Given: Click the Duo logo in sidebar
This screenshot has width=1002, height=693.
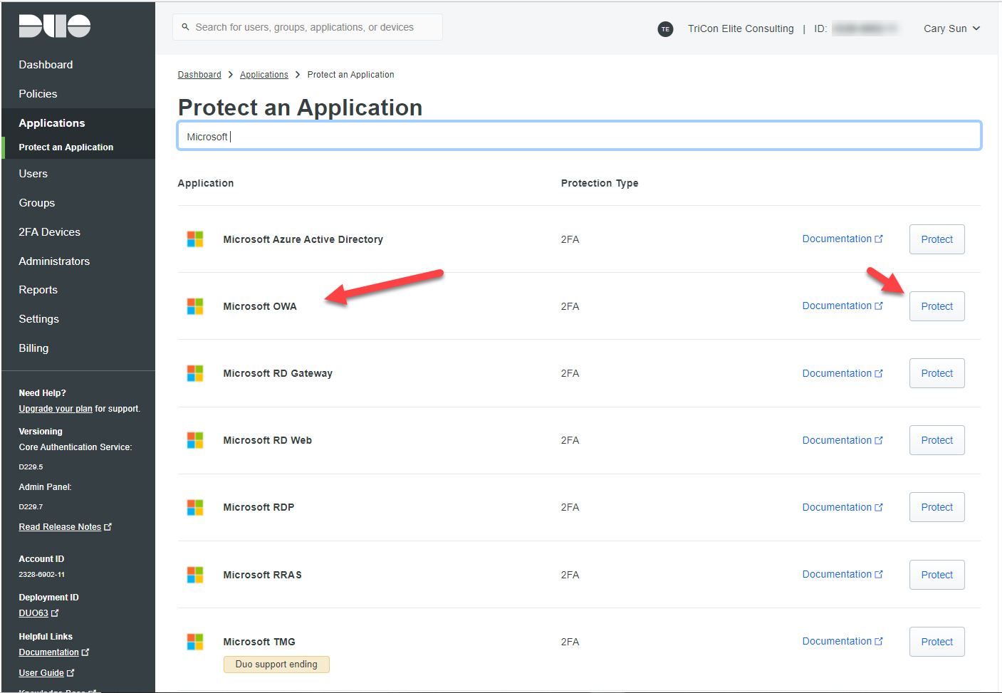Looking at the screenshot, I should point(54,26).
